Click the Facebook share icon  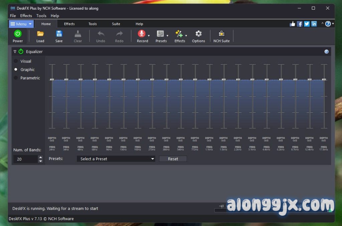pos(300,24)
